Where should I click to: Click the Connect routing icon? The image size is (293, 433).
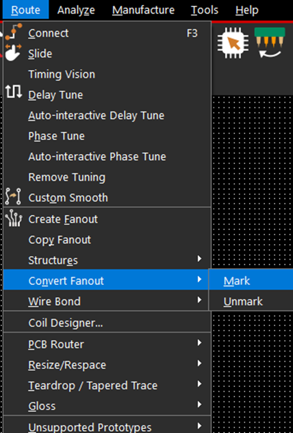[14, 32]
